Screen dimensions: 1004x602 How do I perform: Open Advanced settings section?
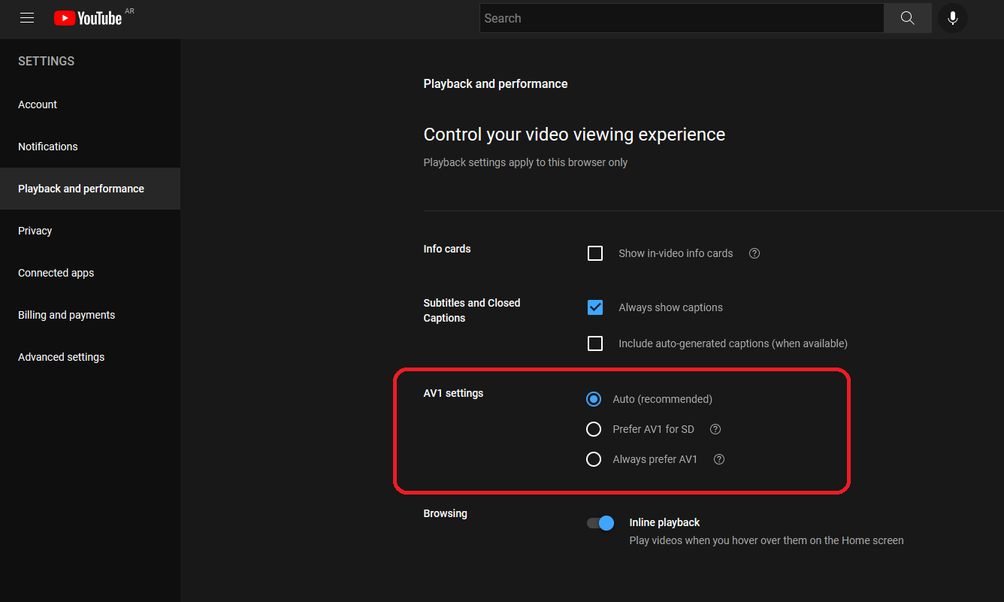pos(90,357)
